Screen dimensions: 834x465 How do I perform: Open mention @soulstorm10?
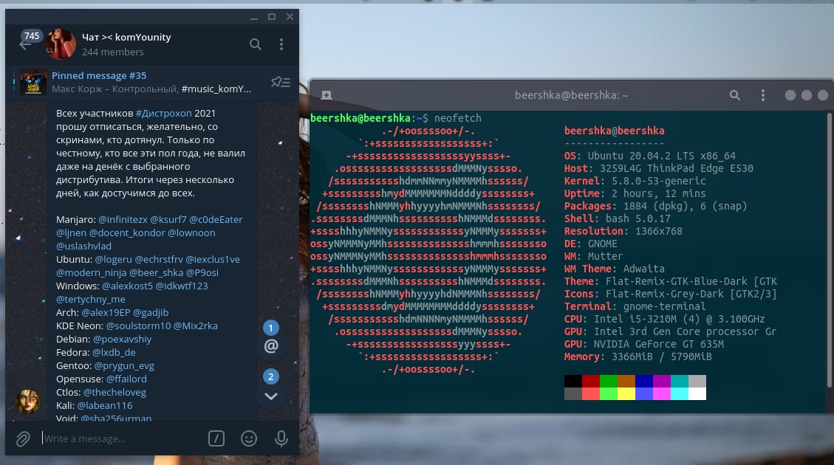139,325
